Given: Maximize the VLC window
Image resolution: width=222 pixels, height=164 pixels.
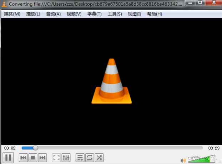Looking at the screenshot, I should 200,2.
